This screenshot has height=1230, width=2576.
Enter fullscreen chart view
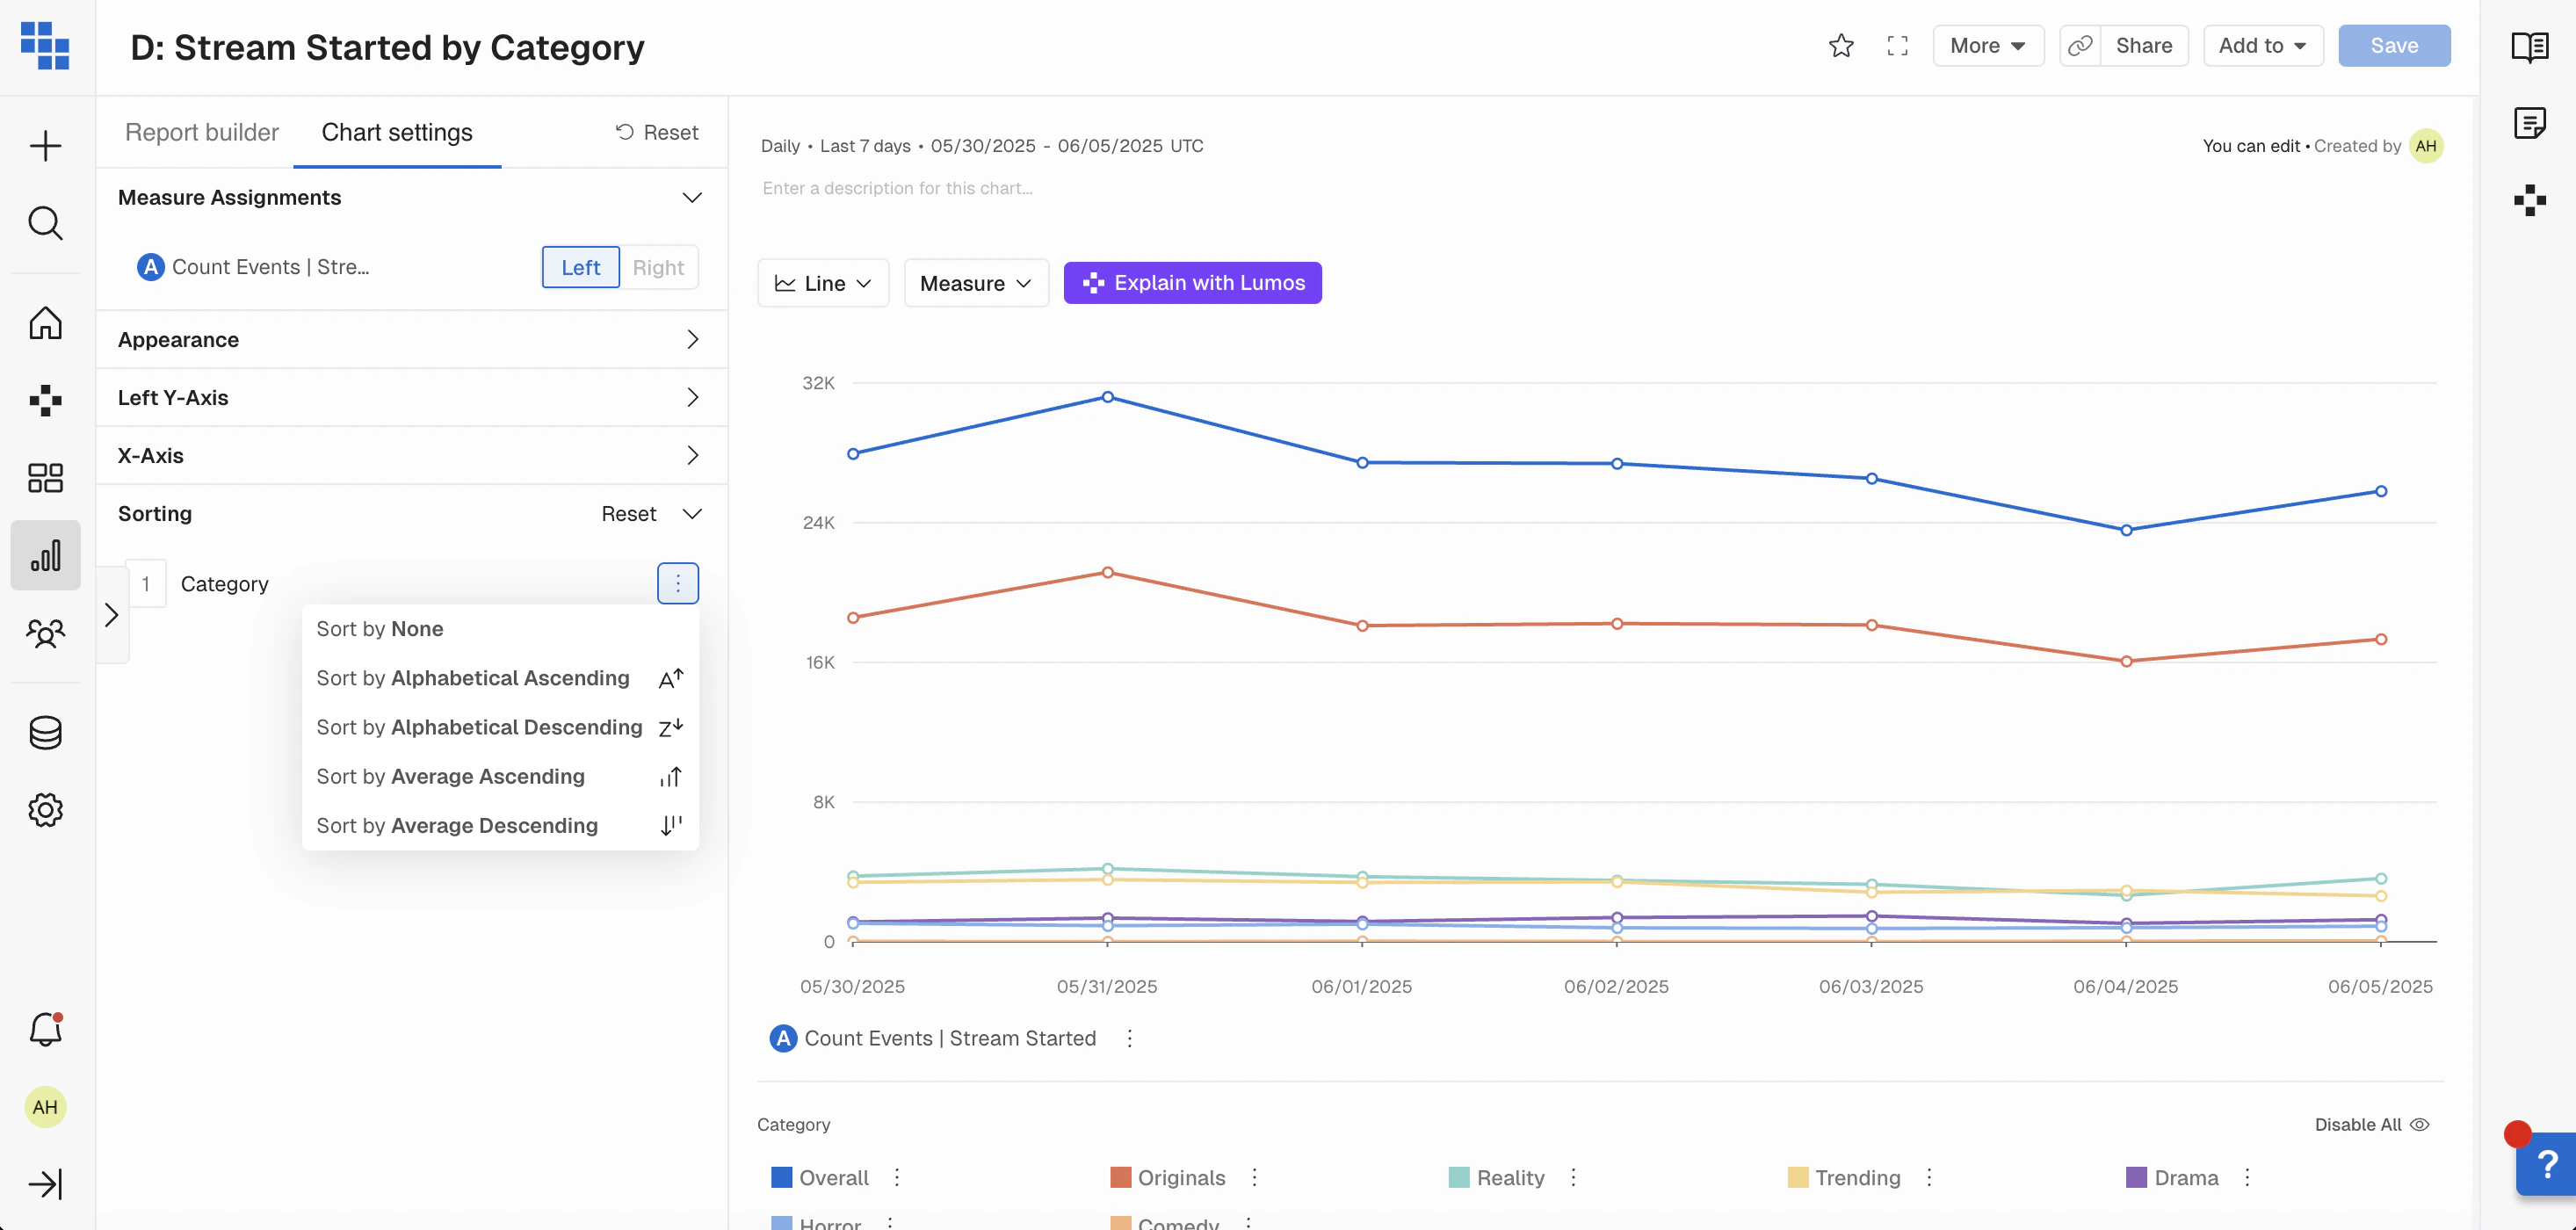tap(1897, 46)
